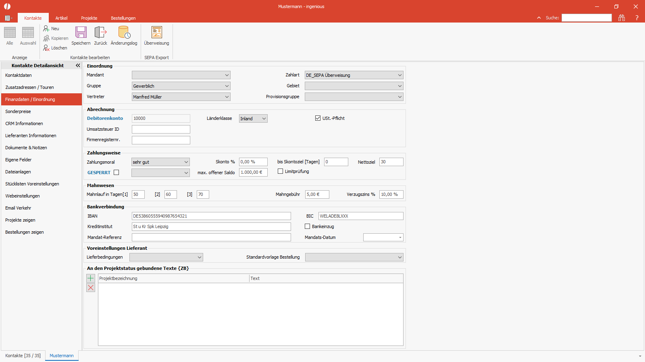Delete the contact with Löschen

55,48
